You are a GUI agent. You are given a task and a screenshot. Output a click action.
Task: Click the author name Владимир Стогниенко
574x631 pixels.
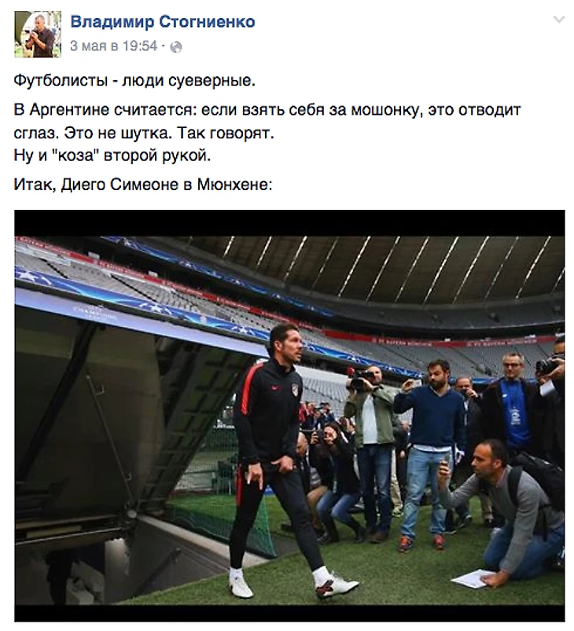163,22
